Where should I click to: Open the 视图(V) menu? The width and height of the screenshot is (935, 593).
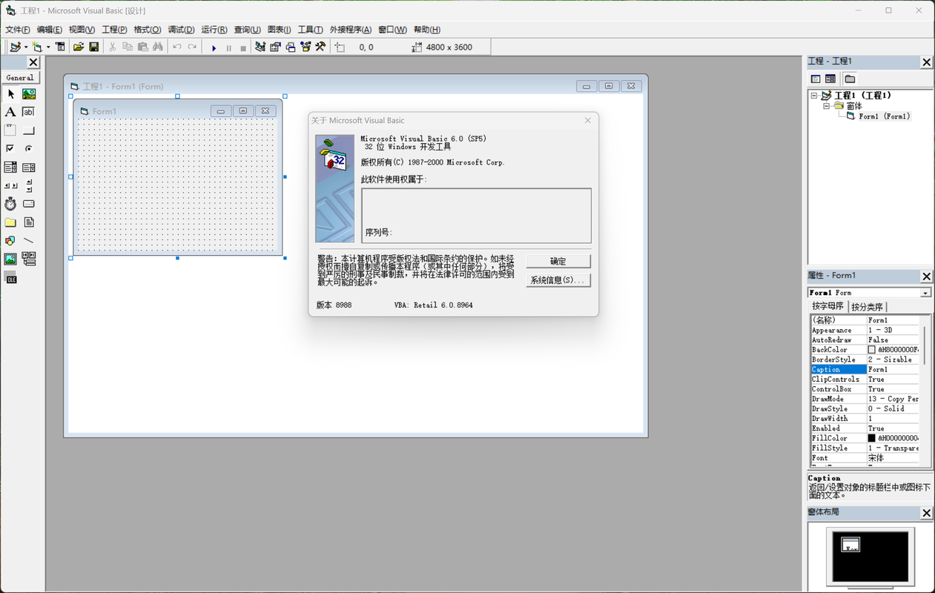[x=82, y=30]
